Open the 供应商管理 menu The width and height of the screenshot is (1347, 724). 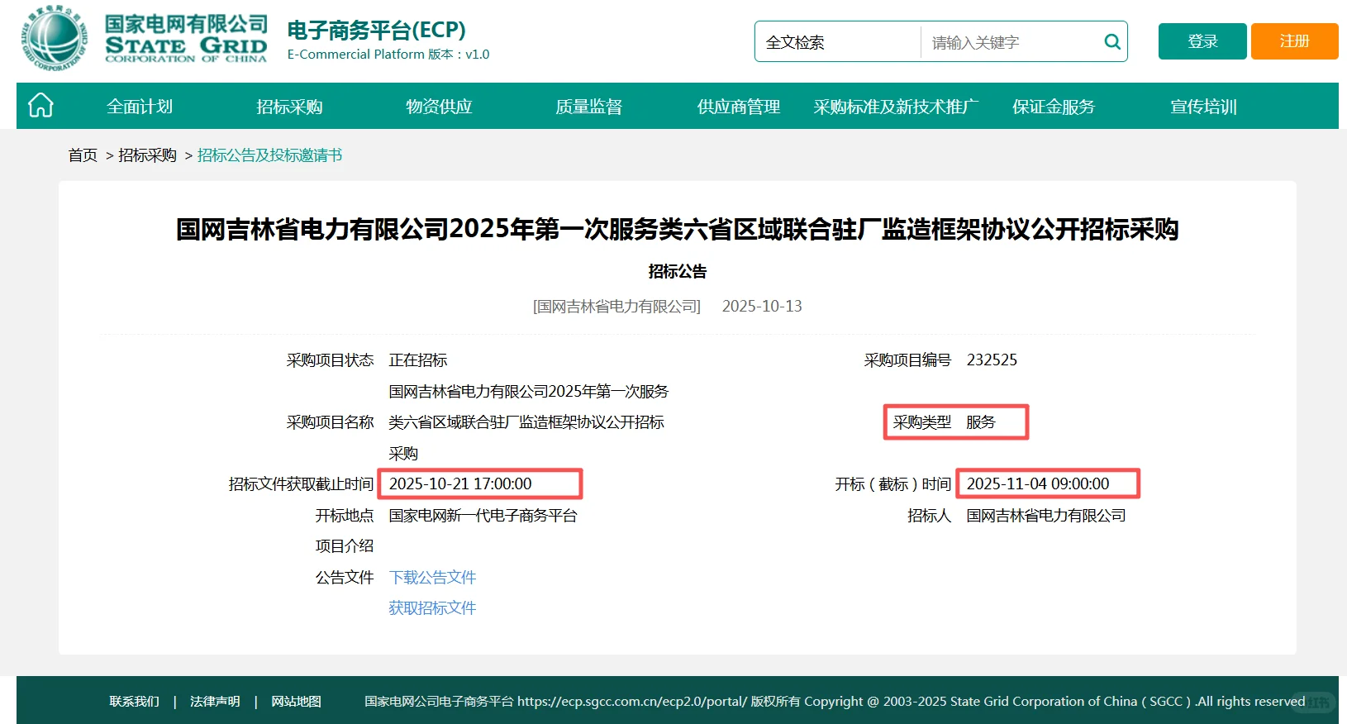click(739, 107)
